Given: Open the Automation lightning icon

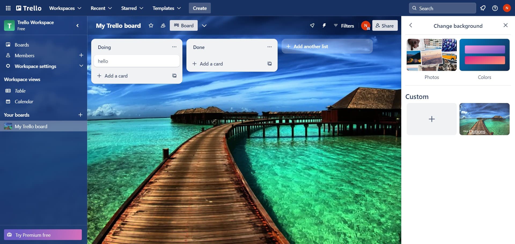Looking at the screenshot, I should (324, 25).
